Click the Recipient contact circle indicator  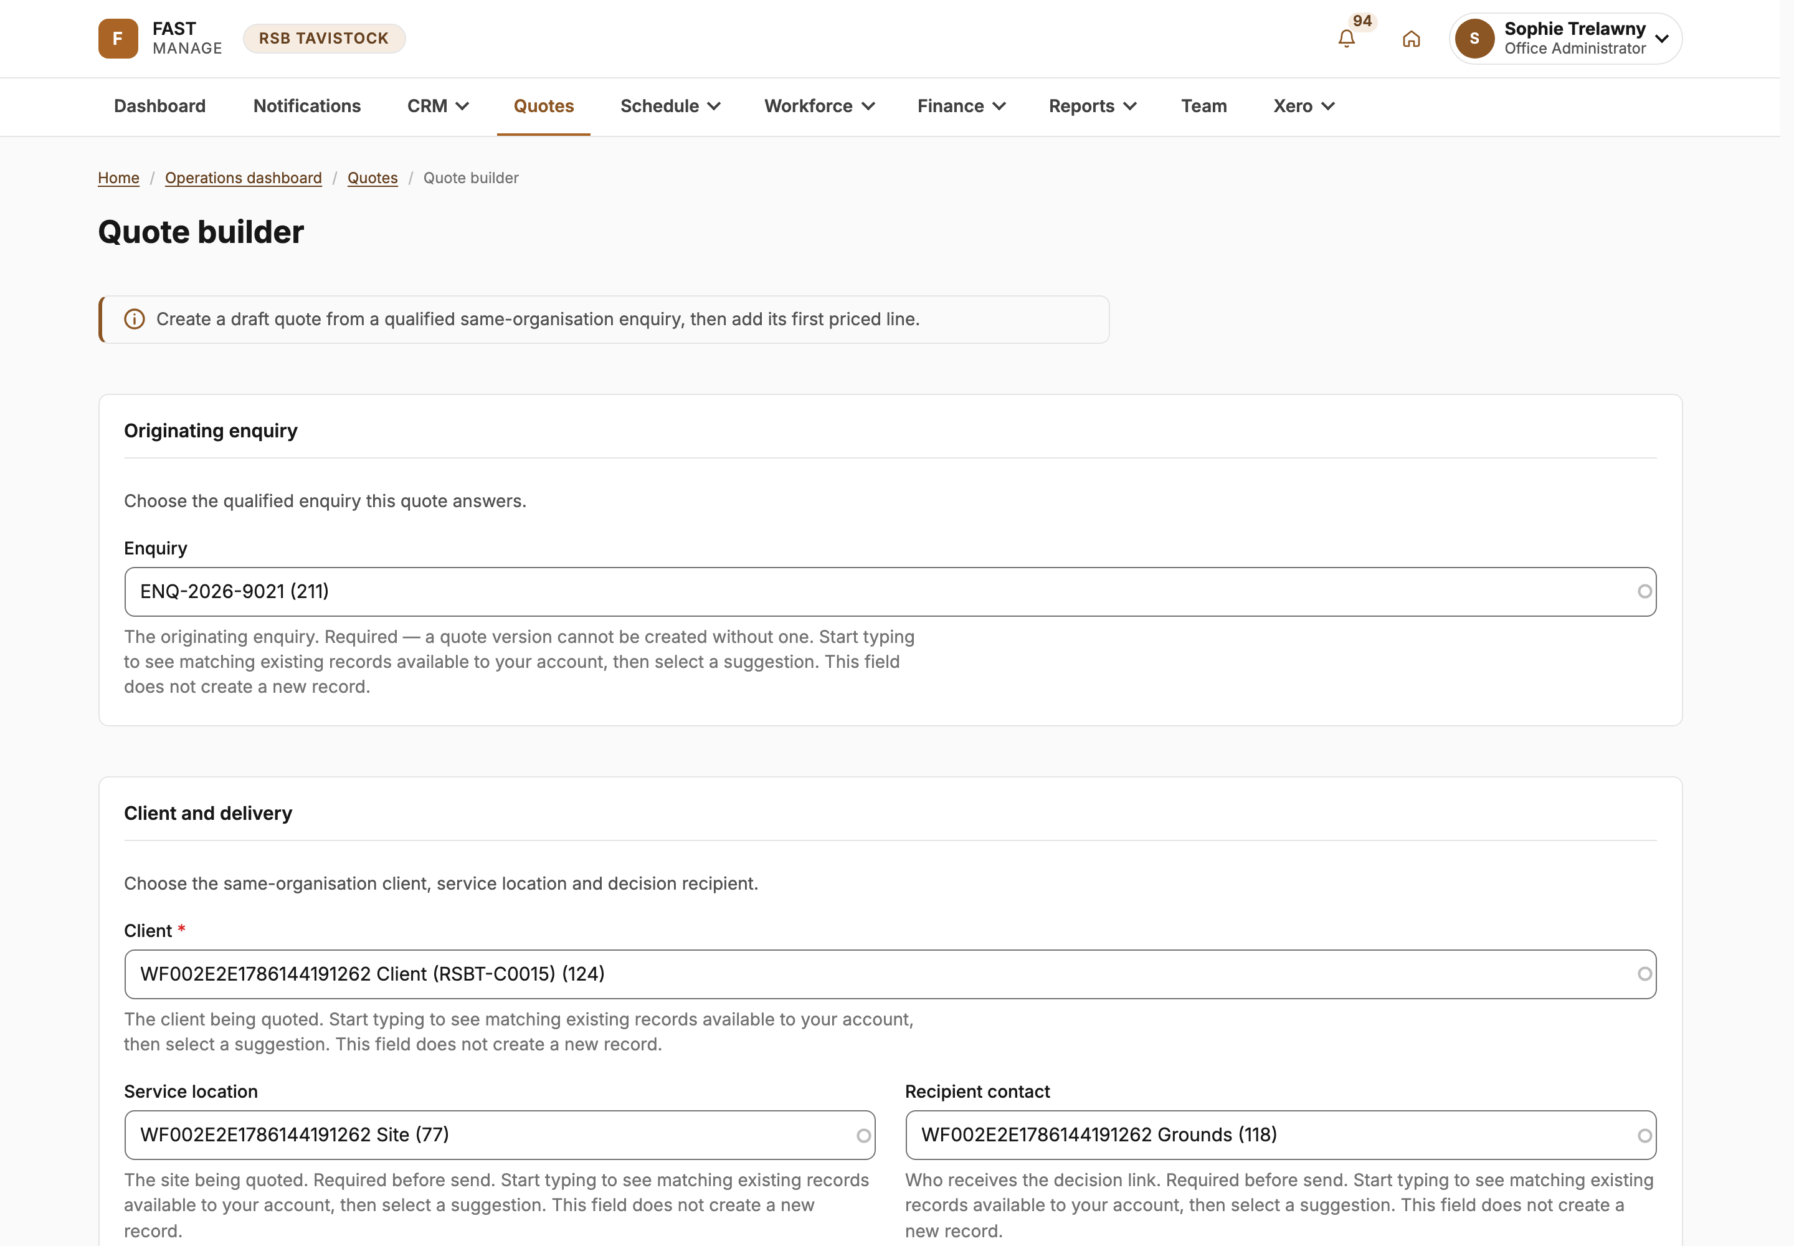pos(1644,1136)
